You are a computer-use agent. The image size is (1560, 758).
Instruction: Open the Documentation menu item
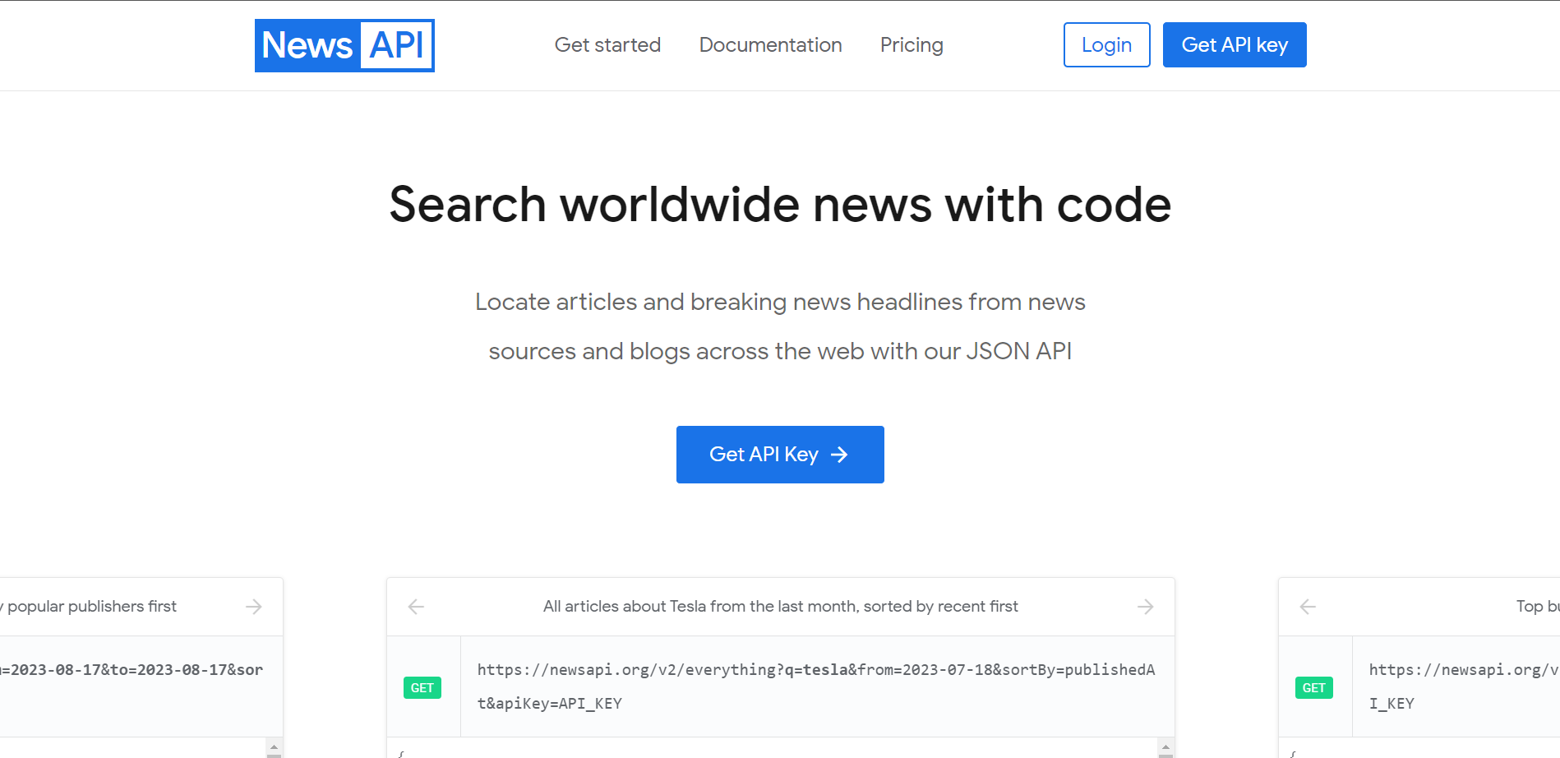click(770, 45)
